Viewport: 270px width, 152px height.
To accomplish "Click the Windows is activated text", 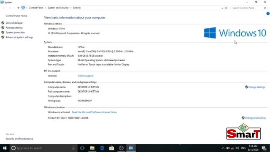I will pos(59,112).
